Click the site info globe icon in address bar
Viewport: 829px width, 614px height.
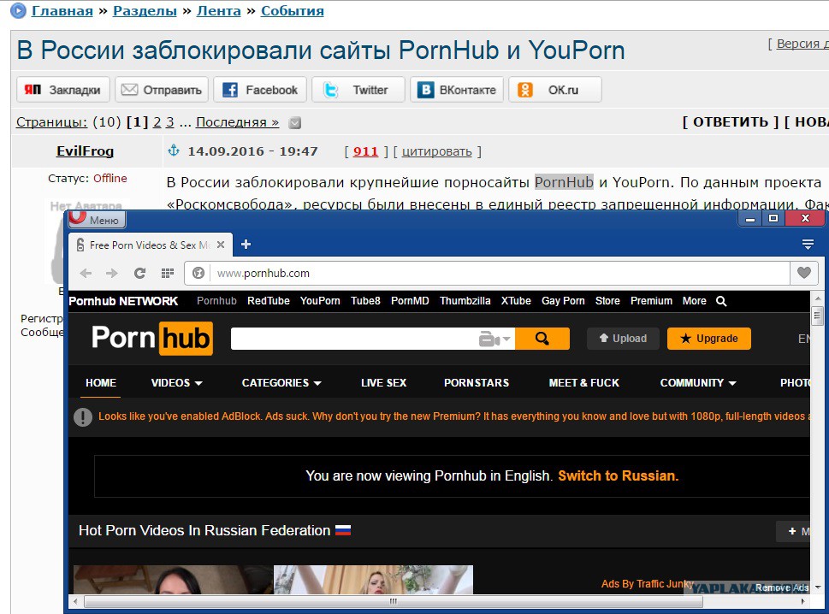(x=198, y=273)
